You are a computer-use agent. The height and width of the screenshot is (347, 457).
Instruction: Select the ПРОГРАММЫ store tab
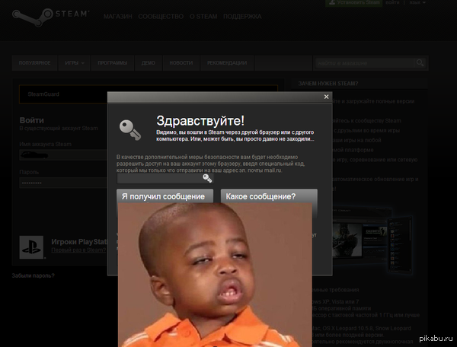pos(112,63)
